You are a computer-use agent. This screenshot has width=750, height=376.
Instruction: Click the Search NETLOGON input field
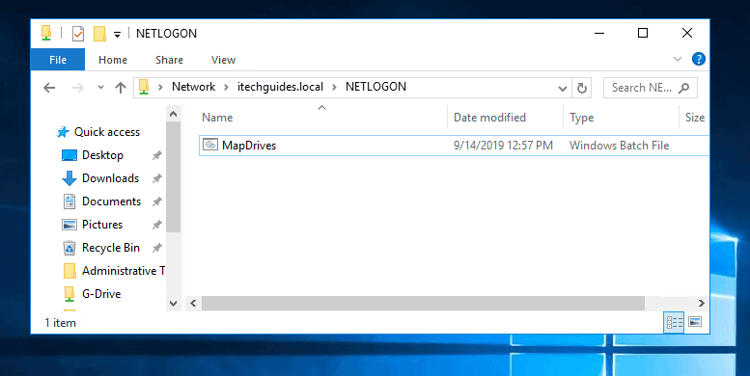(x=650, y=88)
